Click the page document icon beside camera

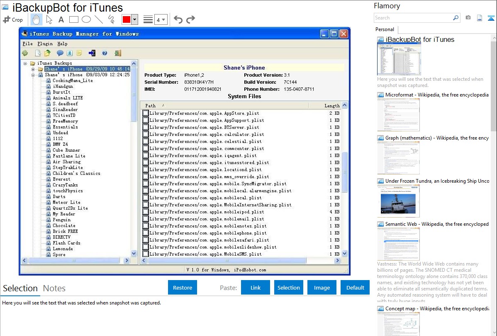pyautogui.click(x=480, y=18)
